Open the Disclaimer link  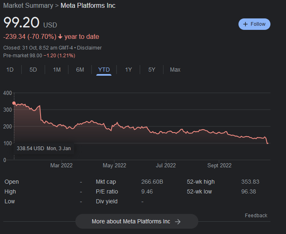(x=89, y=48)
